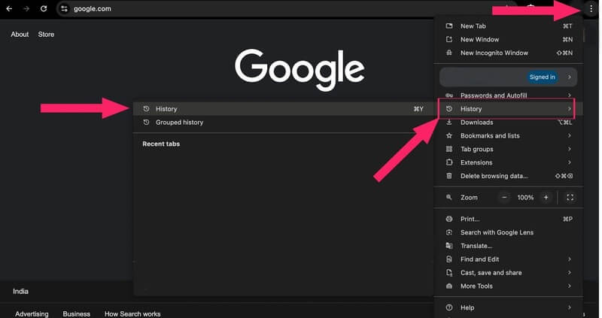Expand the Signed in profile arrow
Viewport: 602px width, 318px height.
coord(570,77)
